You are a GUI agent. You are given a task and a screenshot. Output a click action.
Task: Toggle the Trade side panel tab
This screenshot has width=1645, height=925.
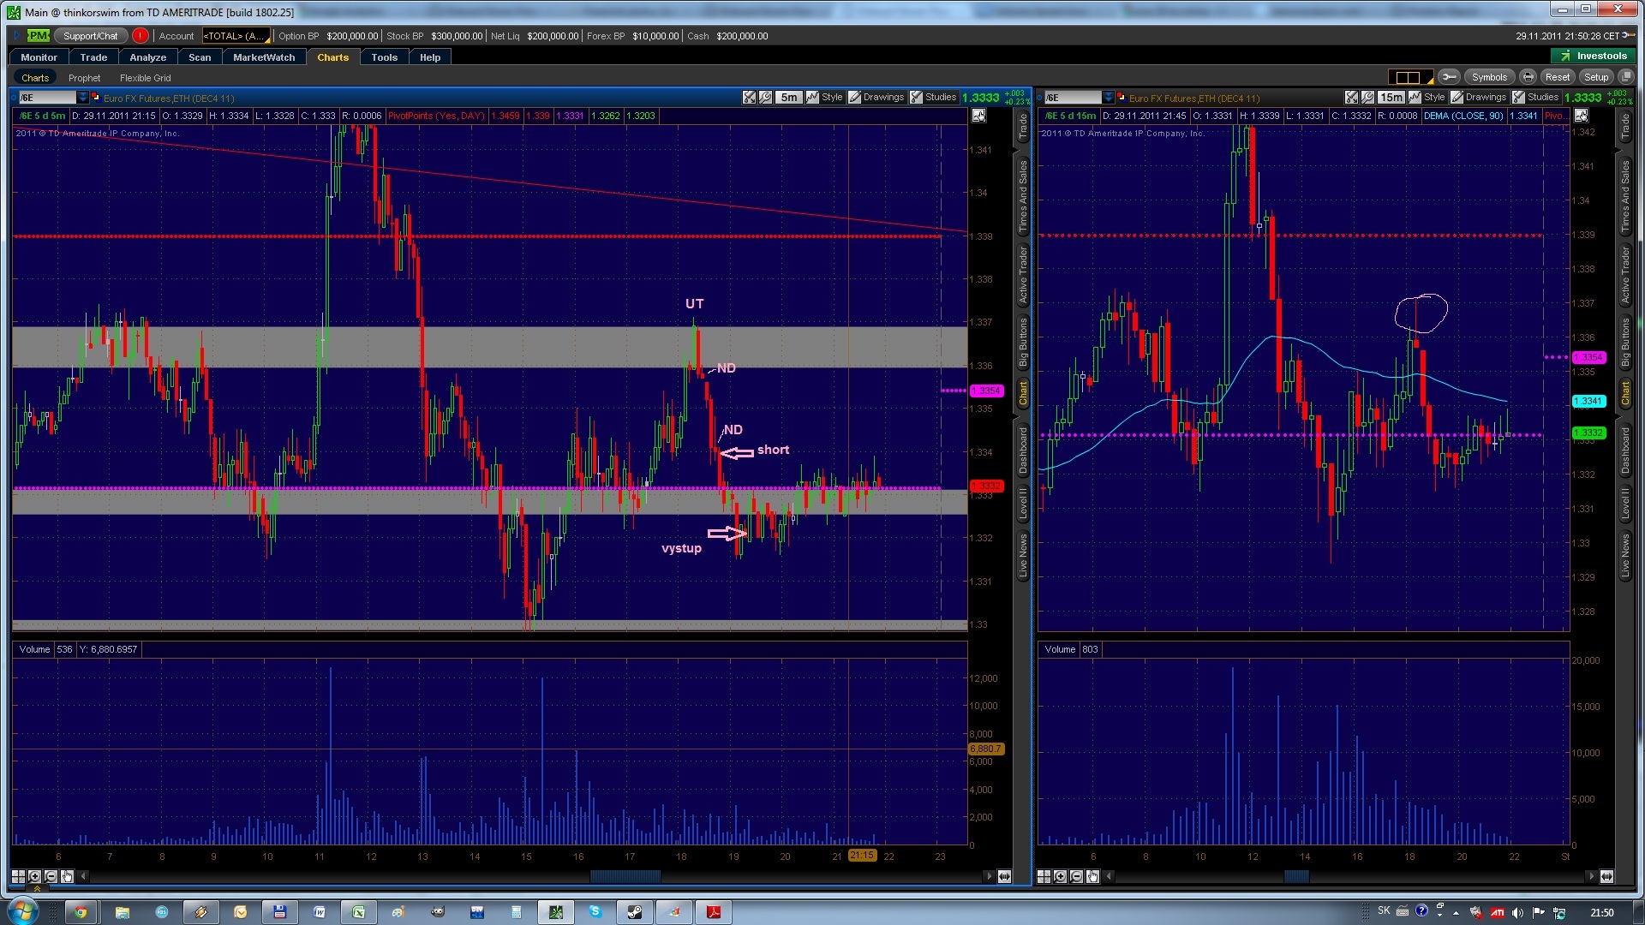[x=1022, y=128]
